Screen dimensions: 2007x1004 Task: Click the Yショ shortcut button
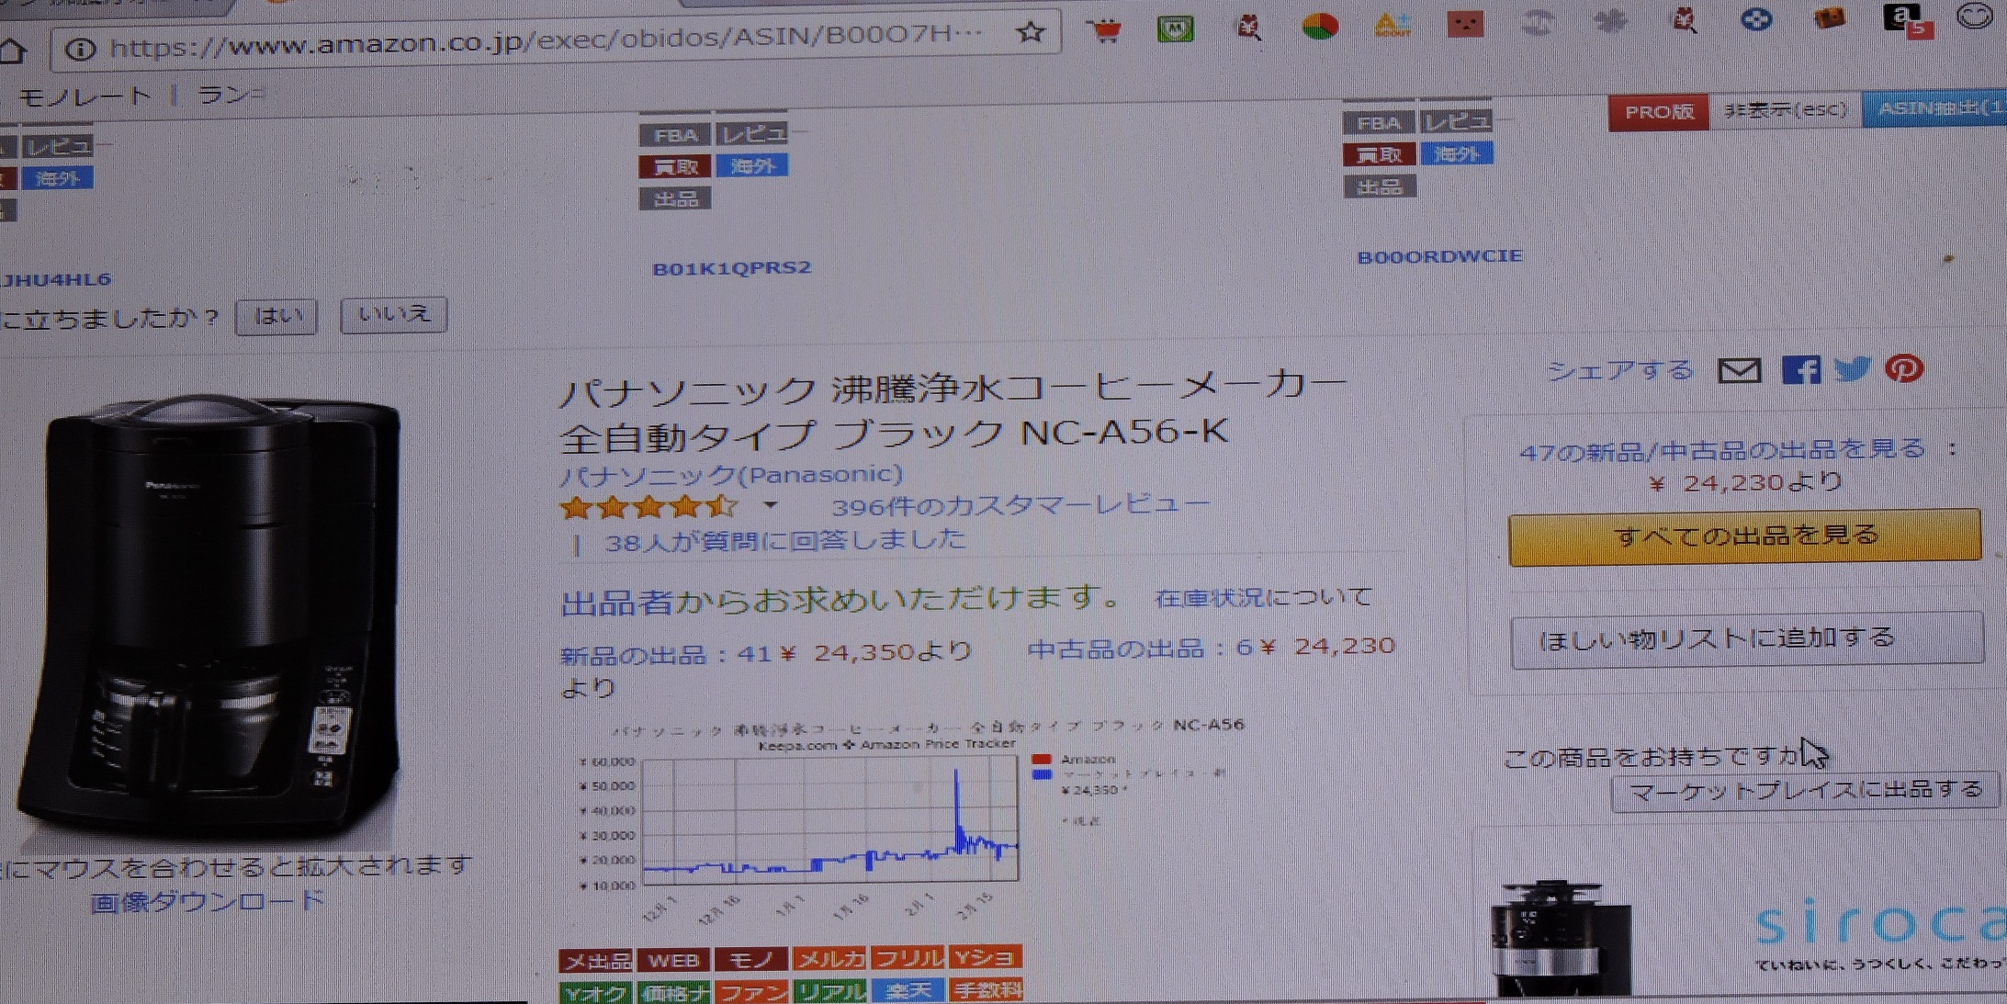click(986, 957)
